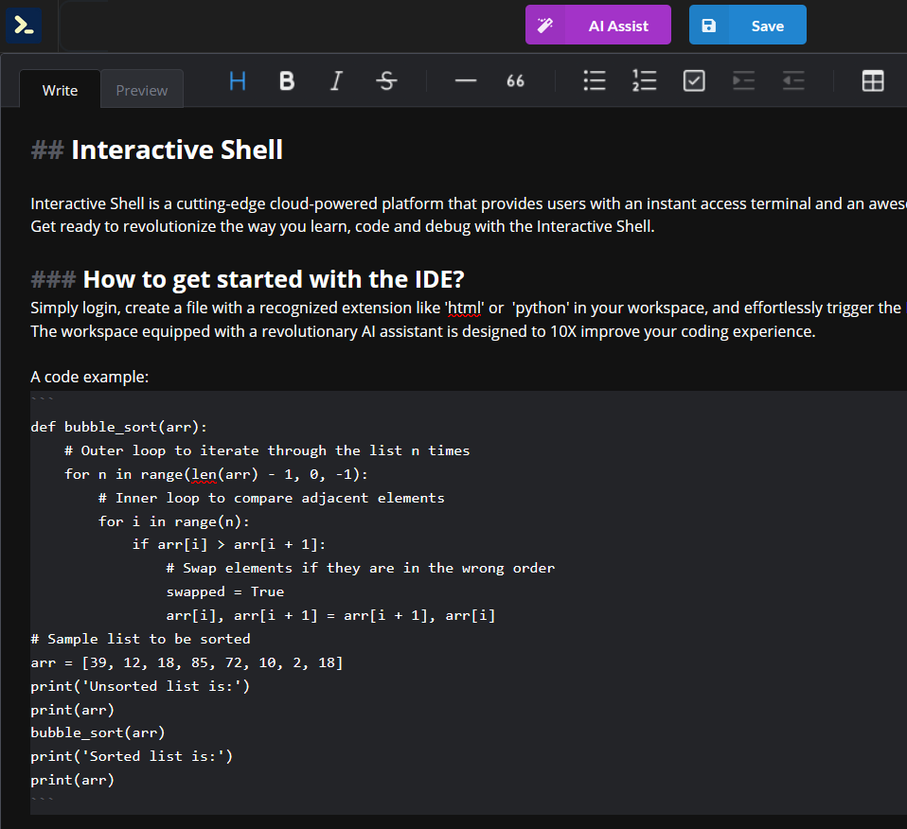Screen dimensions: 907x829
Task: Click the 'def bubble_sort(arr):' code line
Action: 119,427
